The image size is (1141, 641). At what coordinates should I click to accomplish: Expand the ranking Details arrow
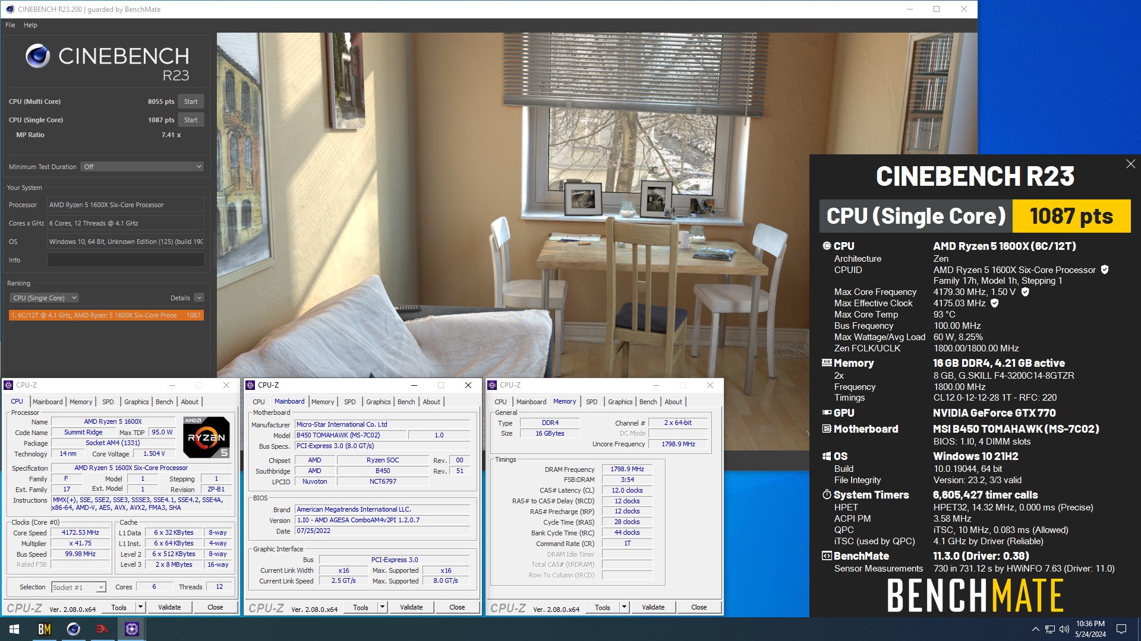click(x=199, y=298)
